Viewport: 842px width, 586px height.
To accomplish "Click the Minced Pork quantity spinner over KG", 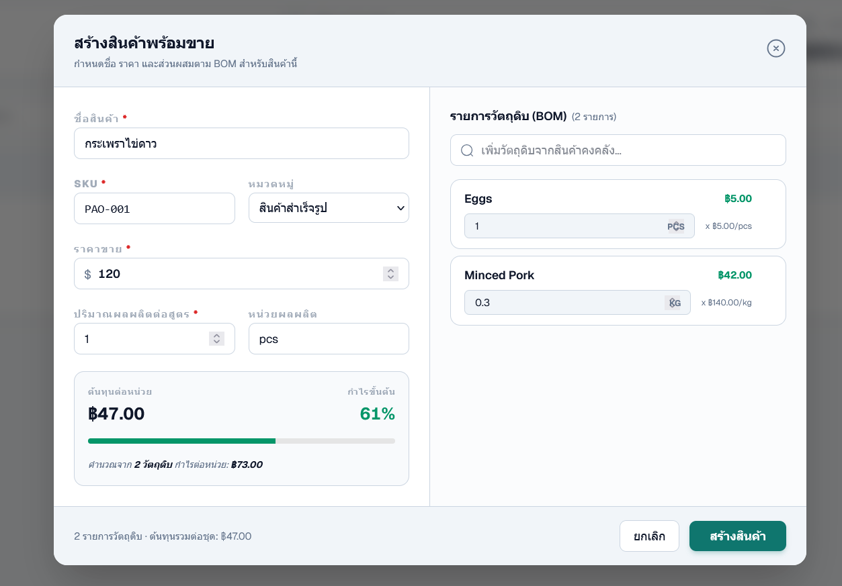I will [x=673, y=303].
